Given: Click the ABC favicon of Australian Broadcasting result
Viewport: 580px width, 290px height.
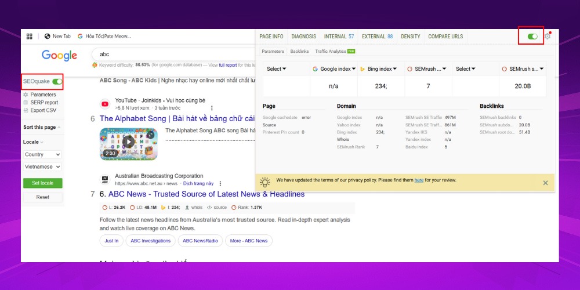Looking at the screenshot, I should point(105,180).
